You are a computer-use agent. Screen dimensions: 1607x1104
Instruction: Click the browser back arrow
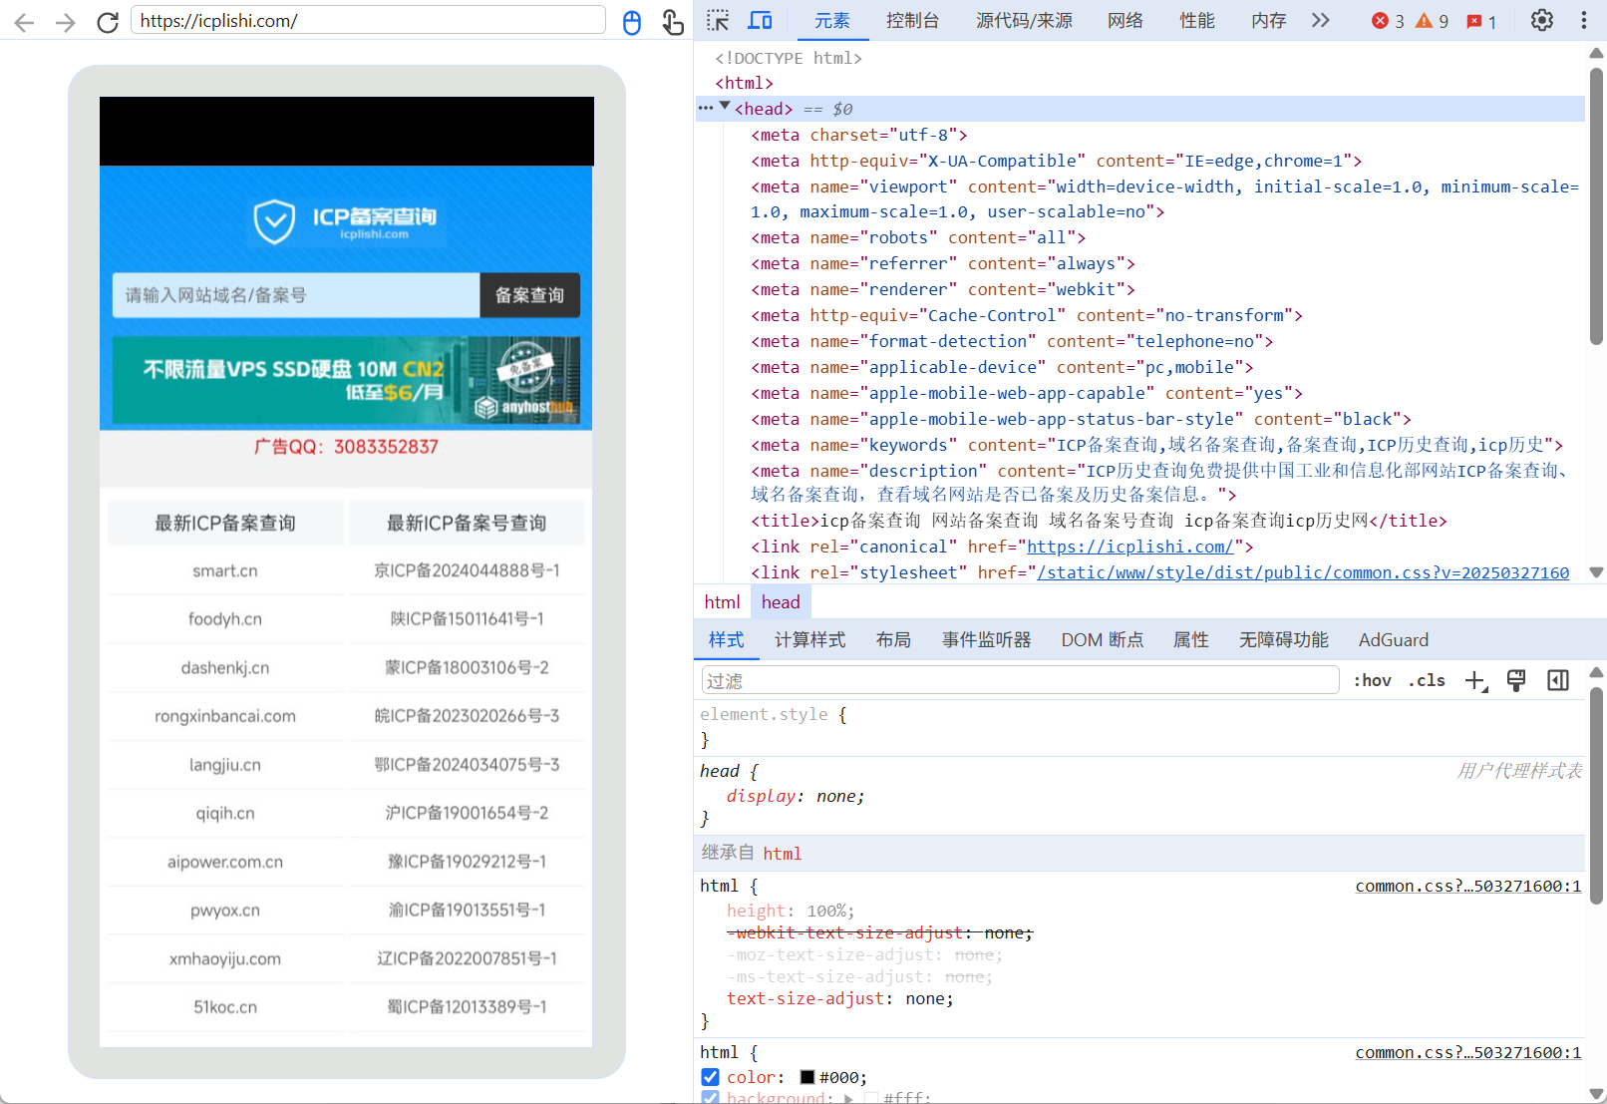25,22
